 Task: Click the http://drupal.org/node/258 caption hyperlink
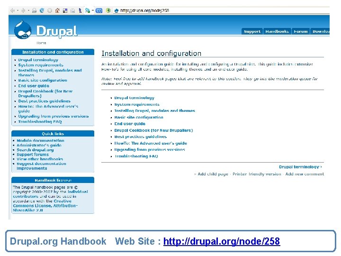point(222,241)
